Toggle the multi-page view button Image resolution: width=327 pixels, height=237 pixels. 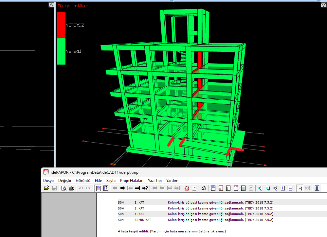click(308, 188)
